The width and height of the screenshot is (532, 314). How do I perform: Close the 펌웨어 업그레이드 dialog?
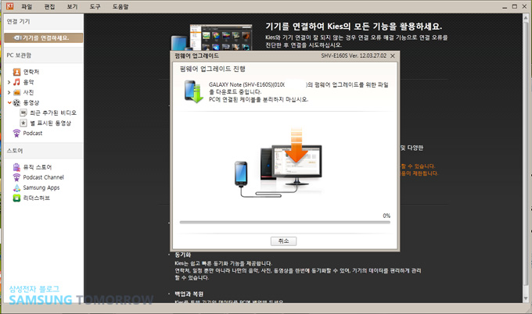[x=393, y=56]
